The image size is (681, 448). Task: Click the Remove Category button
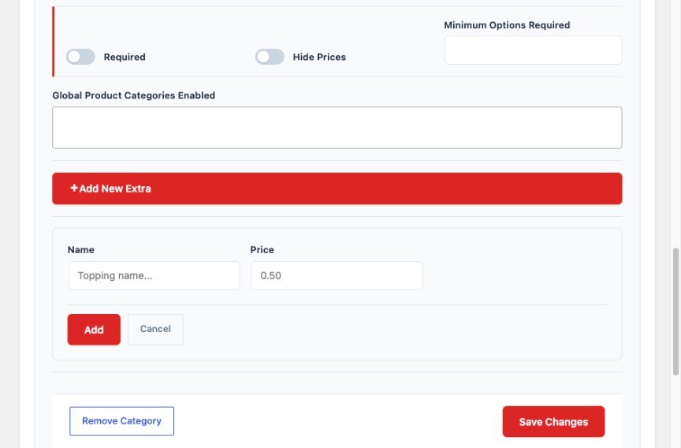click(121, 421)
